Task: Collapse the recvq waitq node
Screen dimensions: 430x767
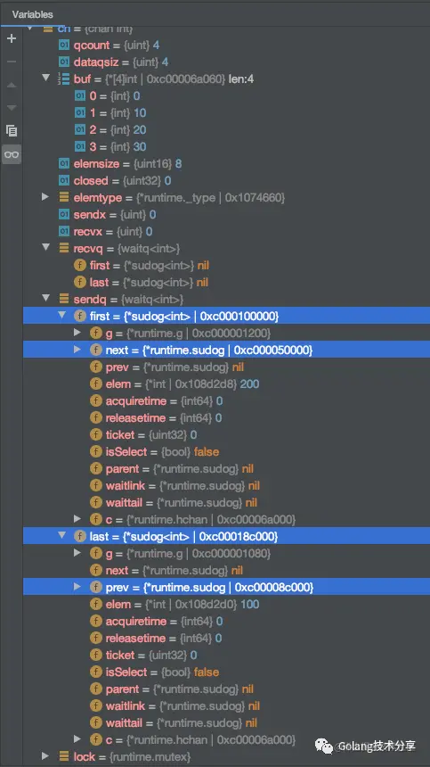Action: click(46, 248)
